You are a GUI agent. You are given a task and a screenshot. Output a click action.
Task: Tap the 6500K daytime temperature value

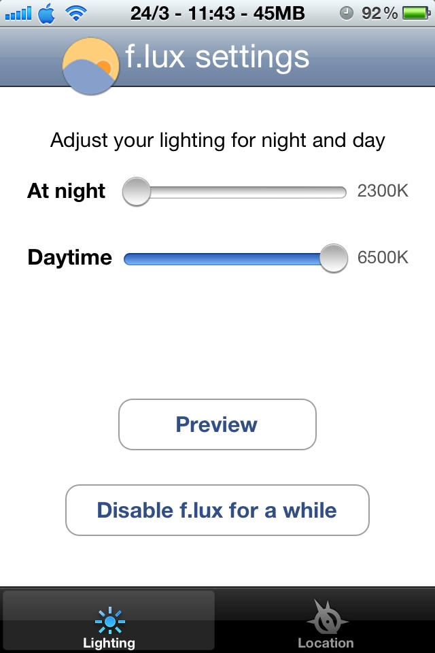pyautogui.click(x=383, y=257)
